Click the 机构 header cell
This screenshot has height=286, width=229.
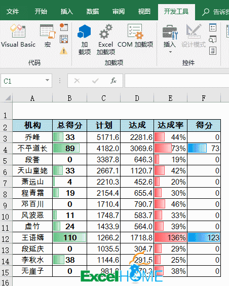(32, 125)
